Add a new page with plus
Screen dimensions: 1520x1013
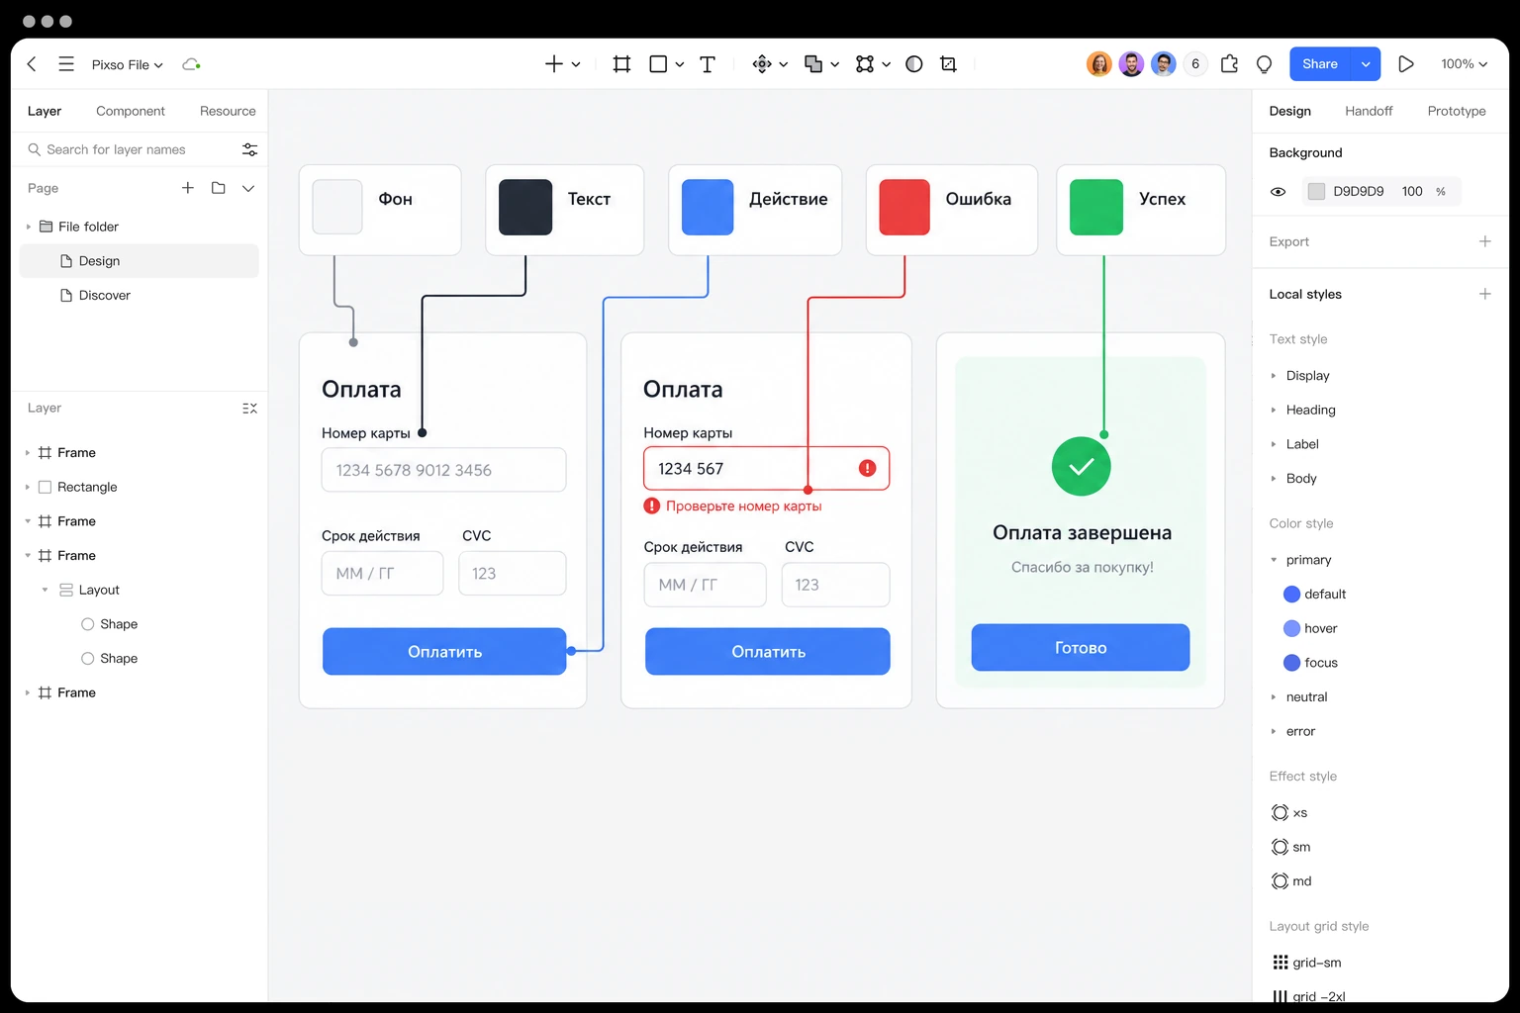(187, 188)
